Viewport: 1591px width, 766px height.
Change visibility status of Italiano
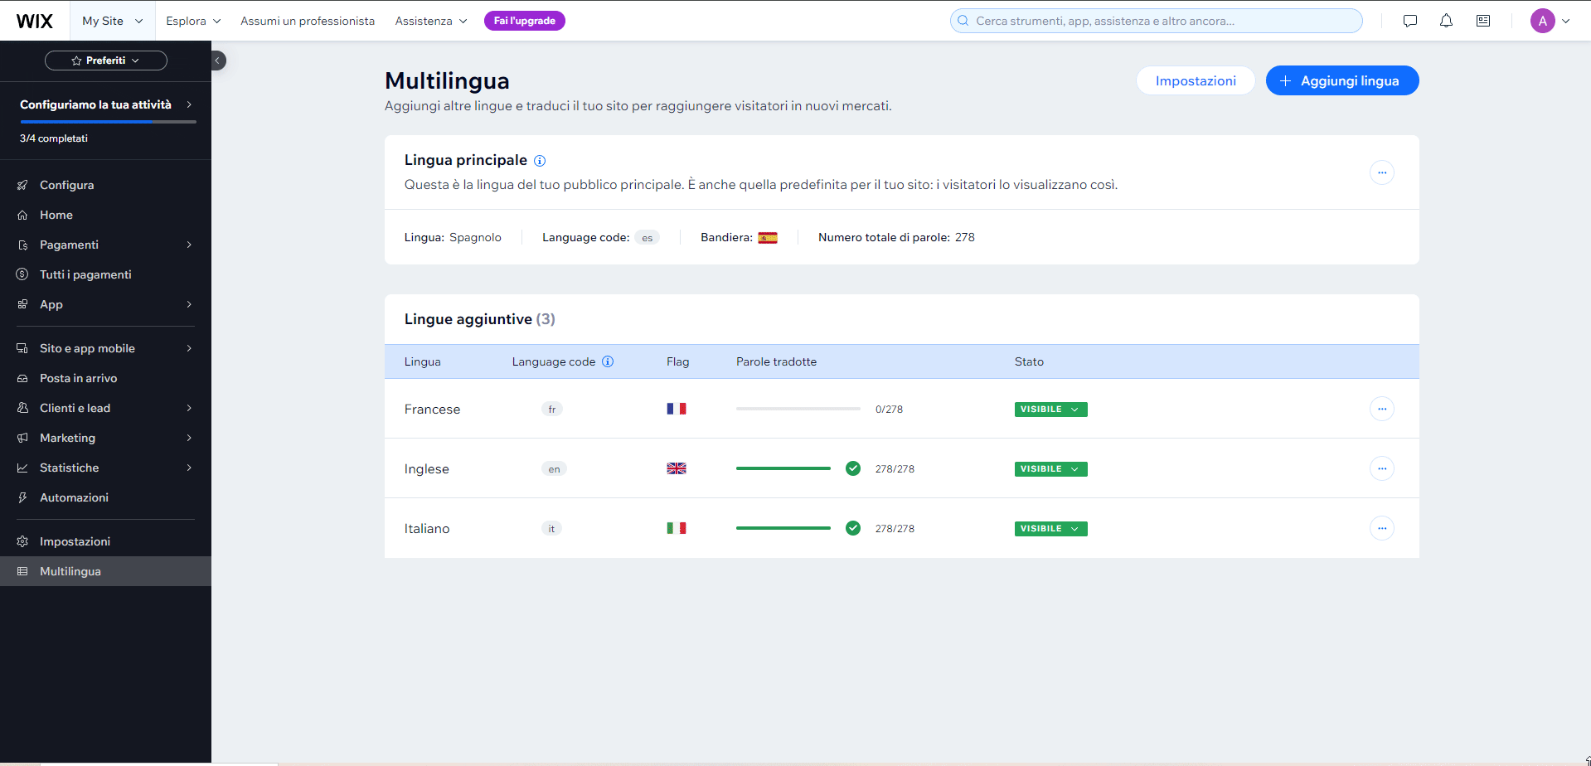tap(1050, 529)
